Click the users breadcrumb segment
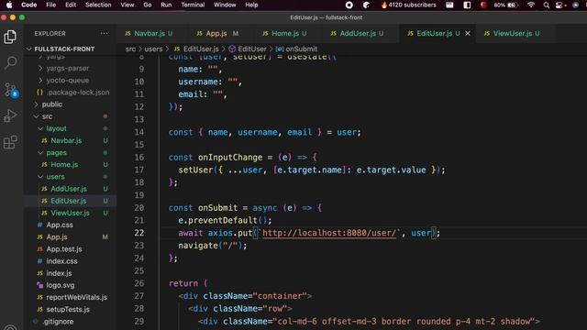Screen dimensions: 587x330 tap(153, 49)
